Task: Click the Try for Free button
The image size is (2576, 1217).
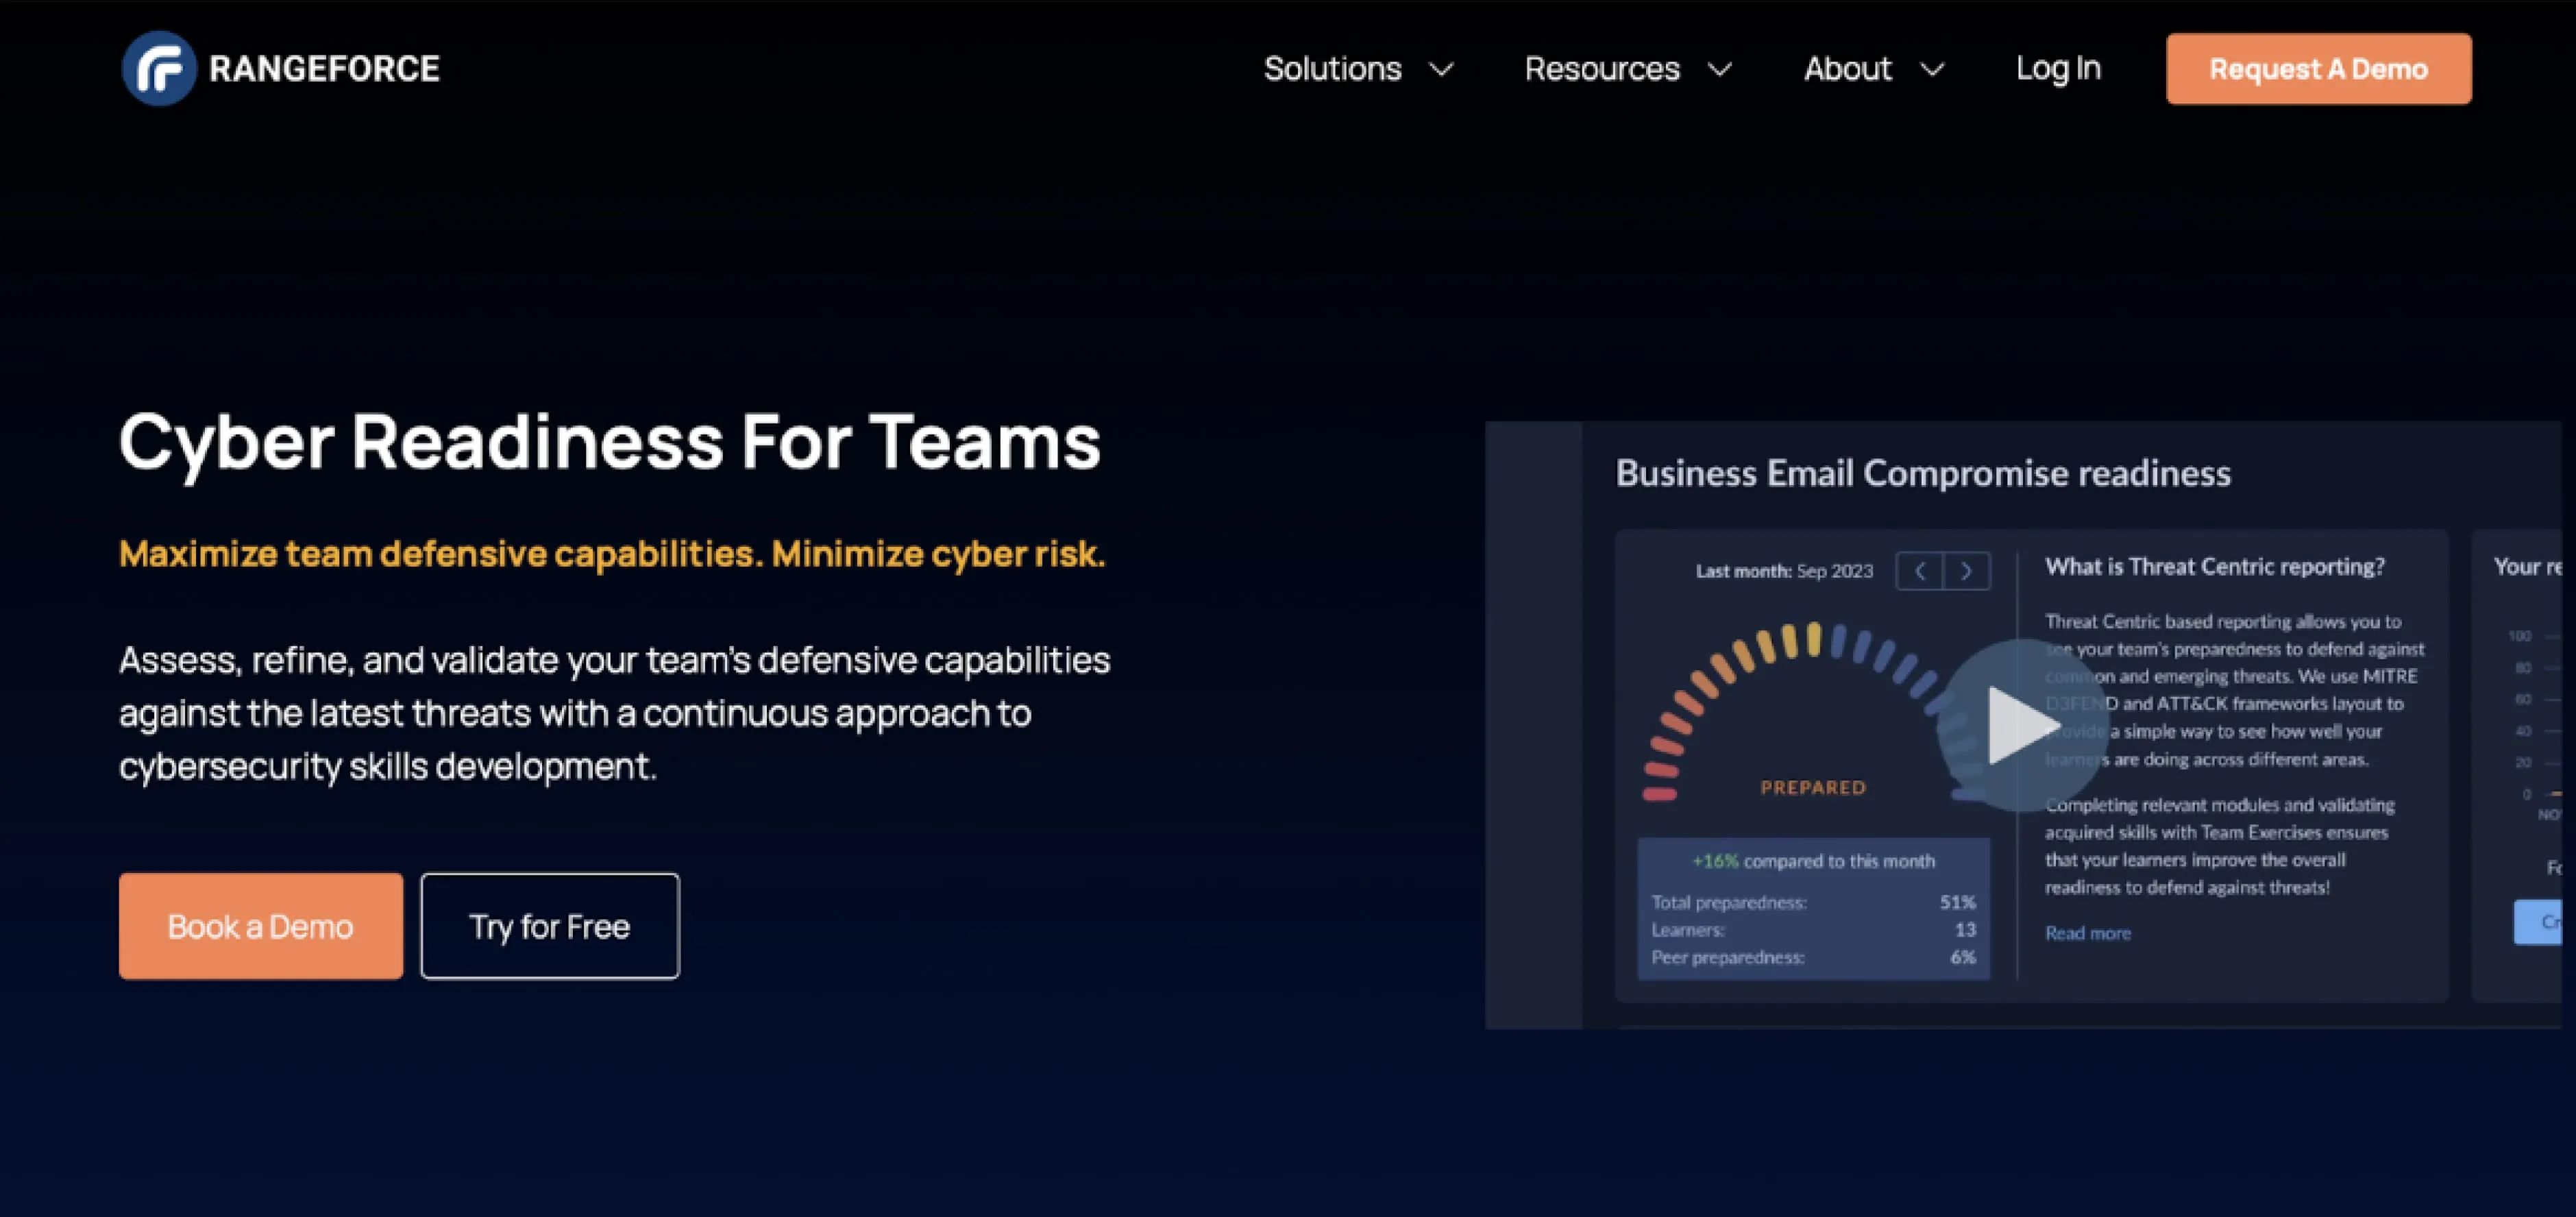Action: click(550, 926)
